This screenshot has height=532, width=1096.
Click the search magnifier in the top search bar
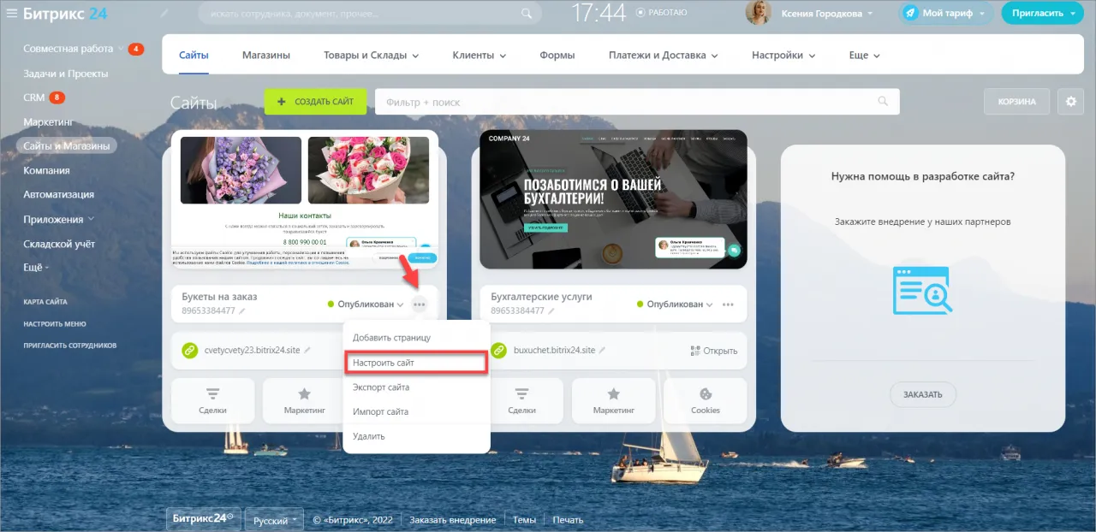[x=527, y=14]
